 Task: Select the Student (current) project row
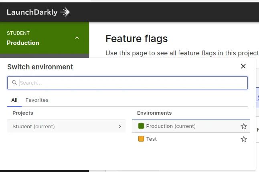point(66,126)
